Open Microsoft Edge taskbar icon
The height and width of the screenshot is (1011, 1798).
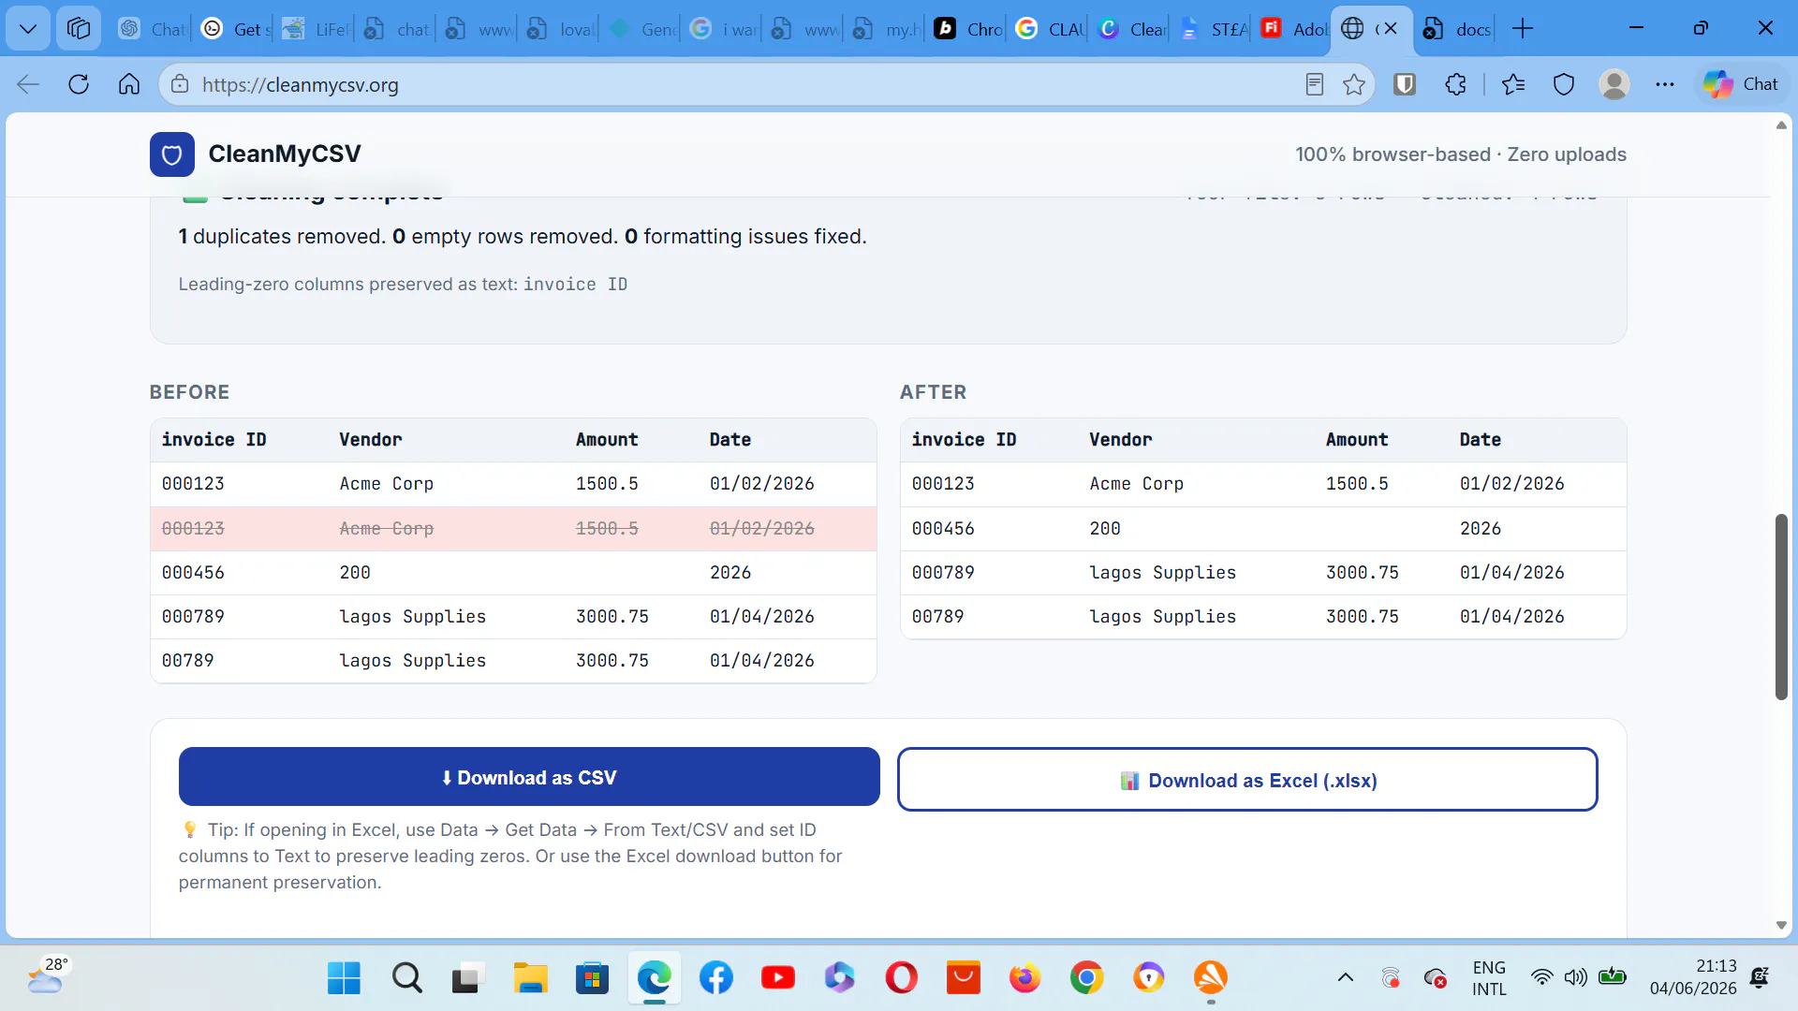(654, 978)
